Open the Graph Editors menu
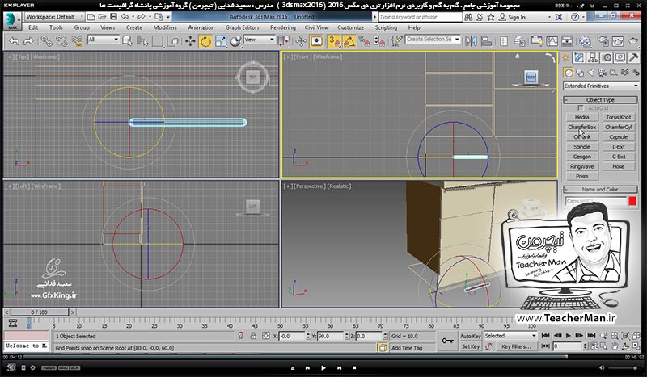This screenshot has width=647, height=377. 242,27
